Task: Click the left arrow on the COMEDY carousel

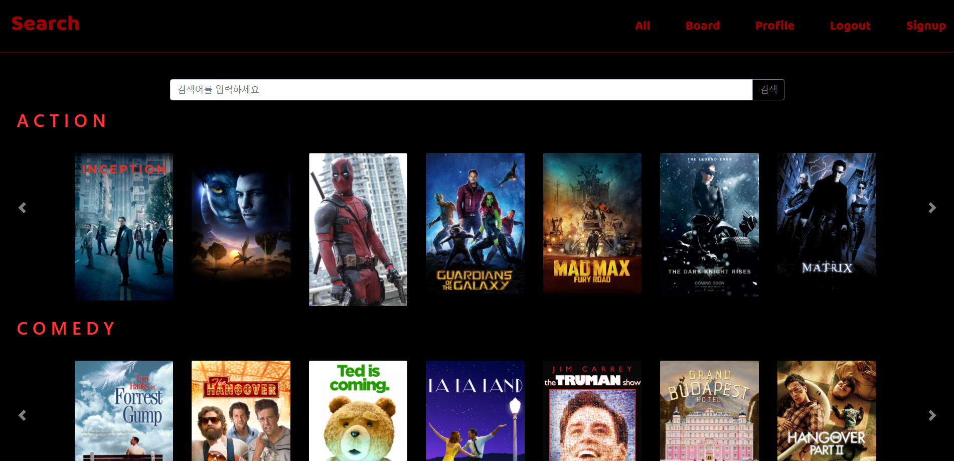Action: pos(22,415)
